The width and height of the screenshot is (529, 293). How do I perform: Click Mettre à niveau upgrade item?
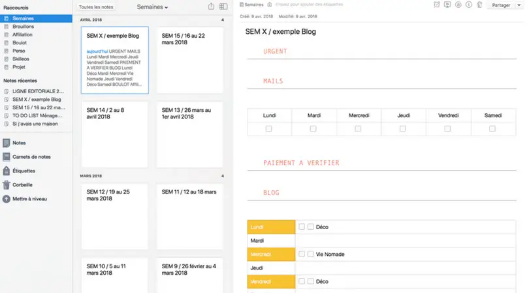tap(29, 199)
